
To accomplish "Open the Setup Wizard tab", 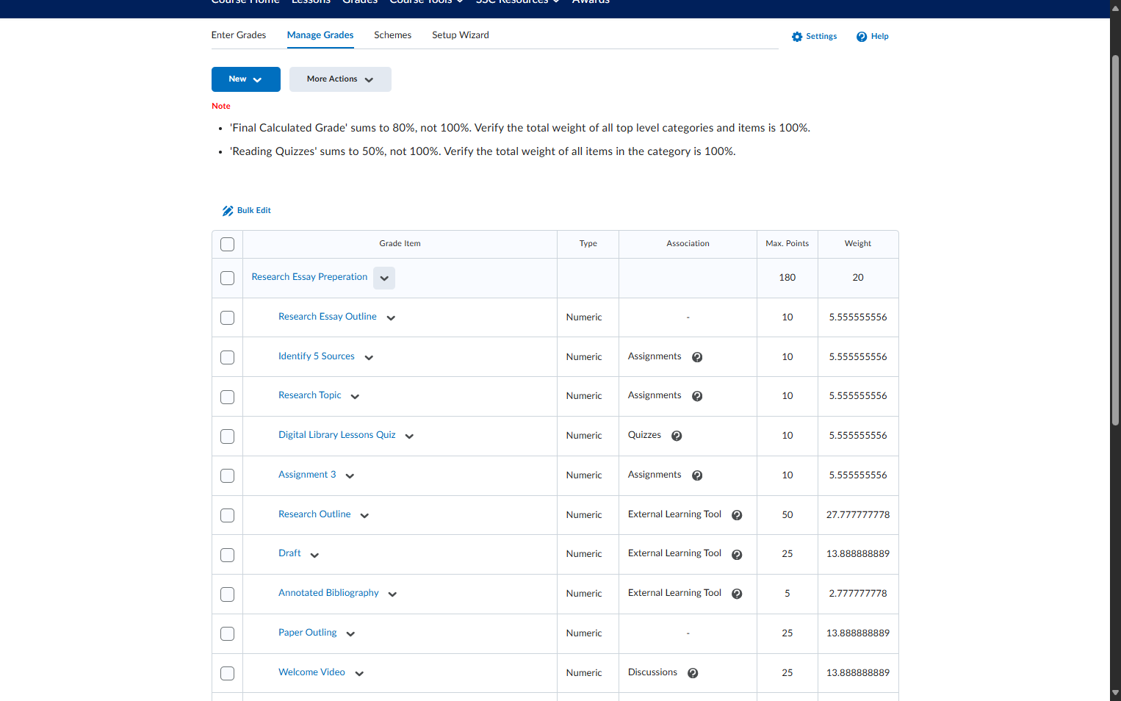I will click(461, 35).
